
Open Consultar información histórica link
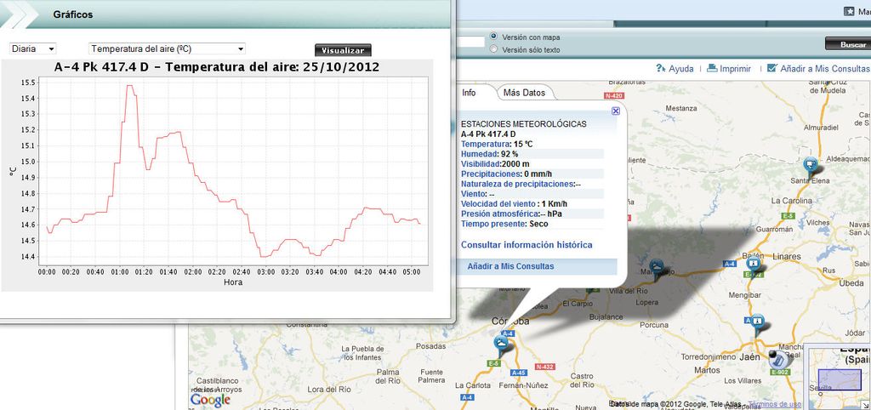coord(527,245)
